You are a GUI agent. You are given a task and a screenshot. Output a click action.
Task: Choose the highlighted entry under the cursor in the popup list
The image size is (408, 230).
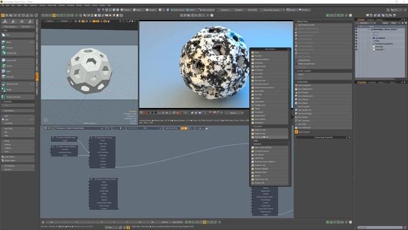point(270,137)
